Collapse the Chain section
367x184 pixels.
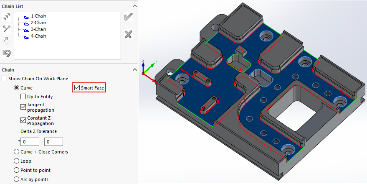pos(134,69)
